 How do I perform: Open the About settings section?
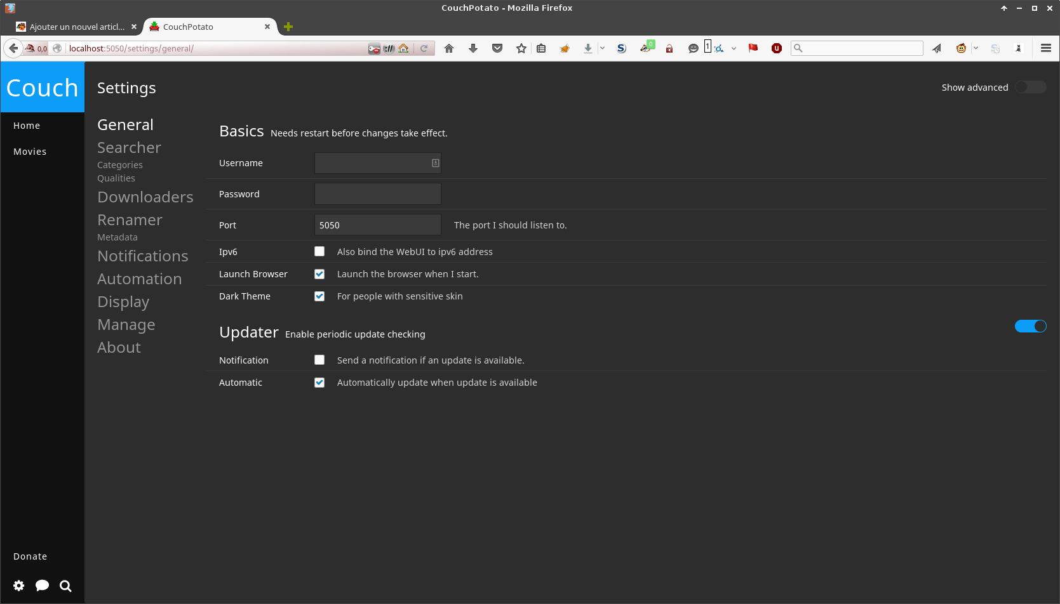[x=119, y=347]
